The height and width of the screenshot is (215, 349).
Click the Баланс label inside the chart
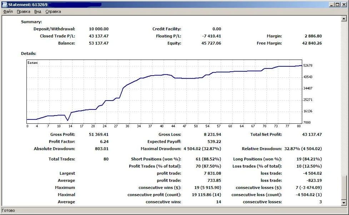click(x=33, y=63)
